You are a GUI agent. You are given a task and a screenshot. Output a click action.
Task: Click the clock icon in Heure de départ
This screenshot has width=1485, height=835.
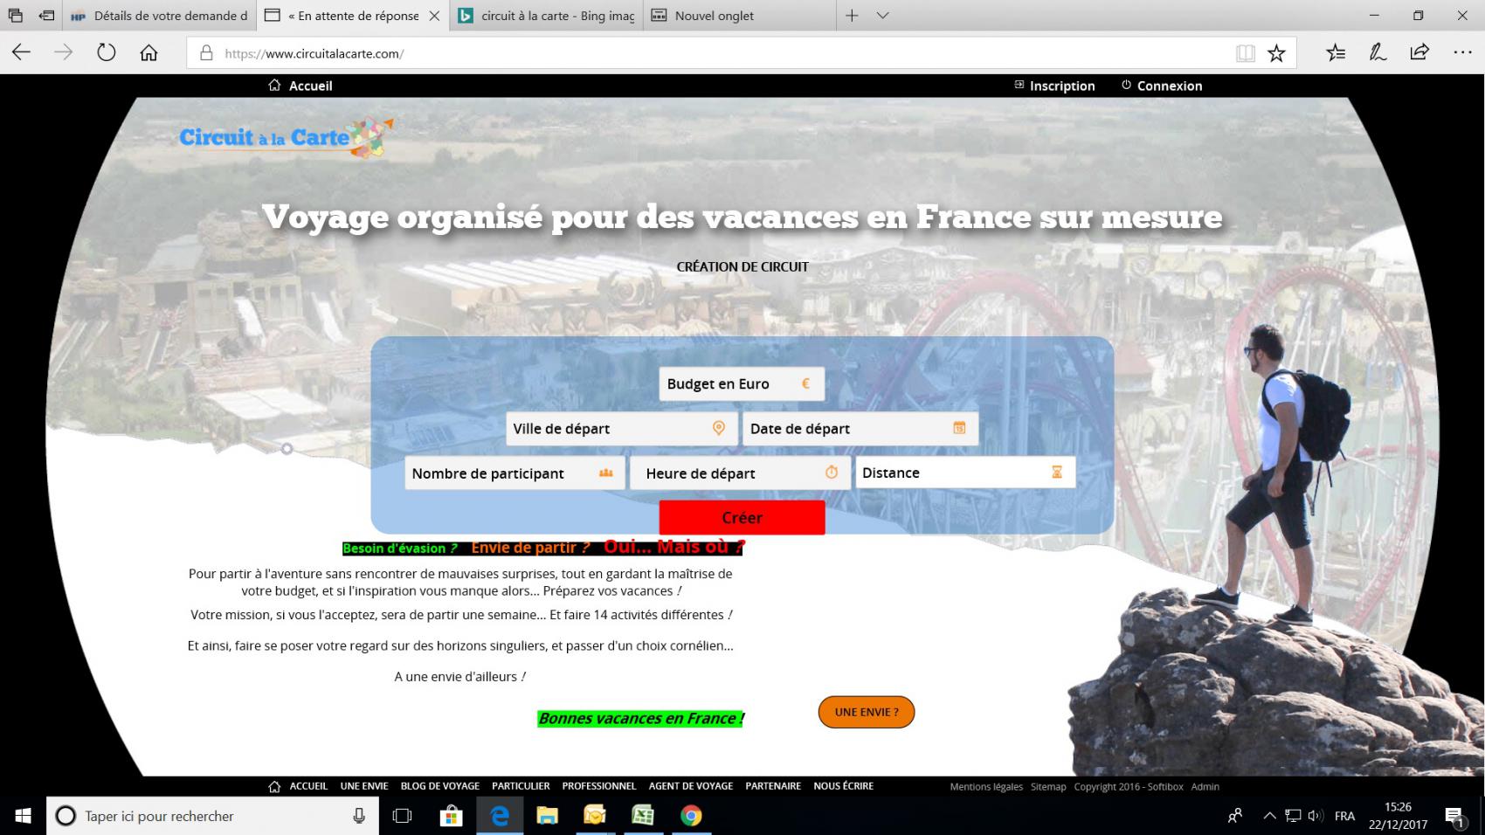(x=832, y=473)
